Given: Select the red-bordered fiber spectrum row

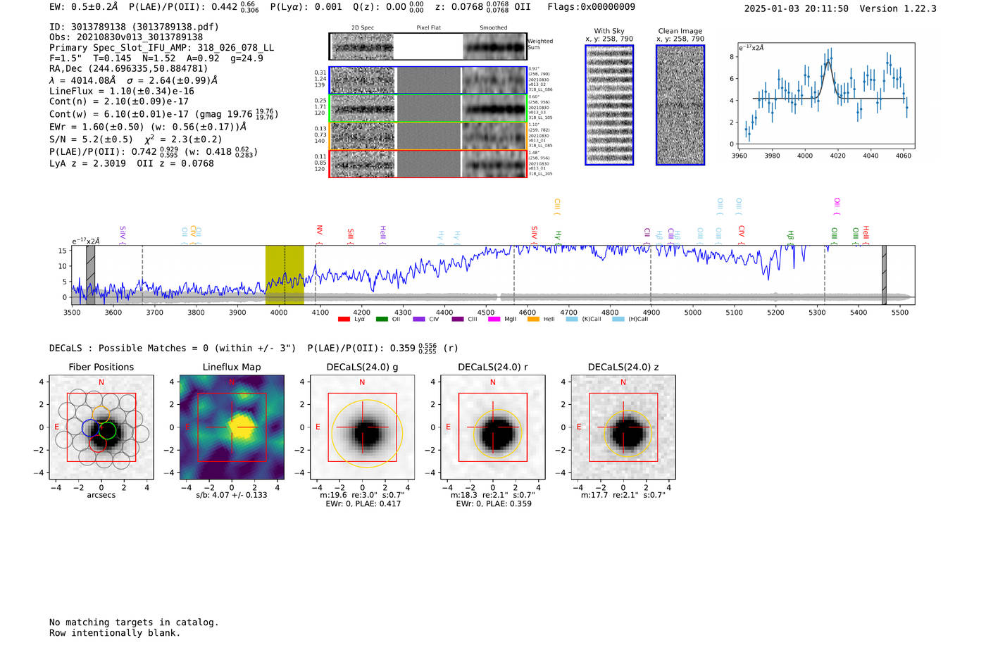Looking at the screenshot, I should click(x=428, y=163).
